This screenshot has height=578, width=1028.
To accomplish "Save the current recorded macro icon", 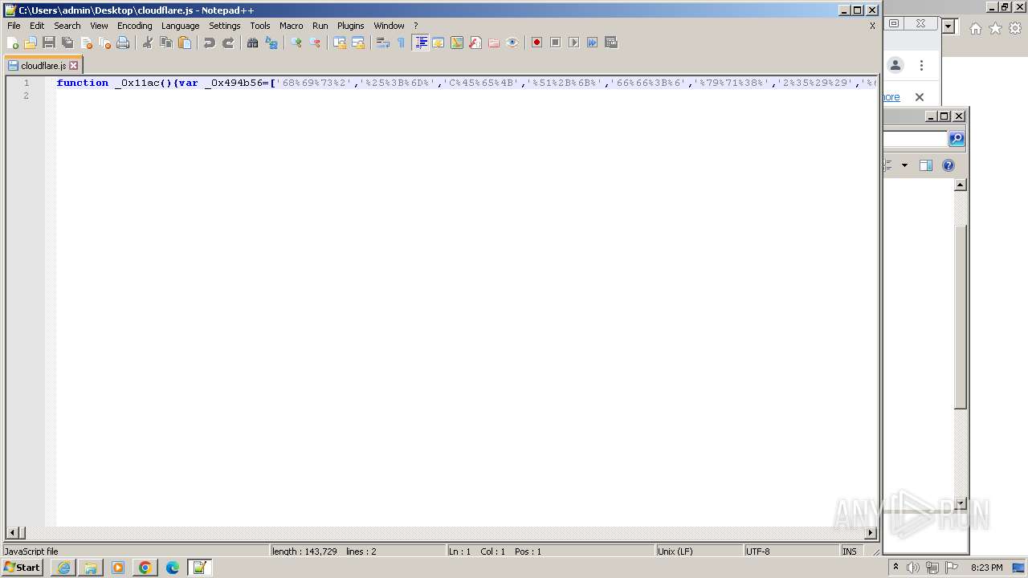I will click(x=611, y=43).
